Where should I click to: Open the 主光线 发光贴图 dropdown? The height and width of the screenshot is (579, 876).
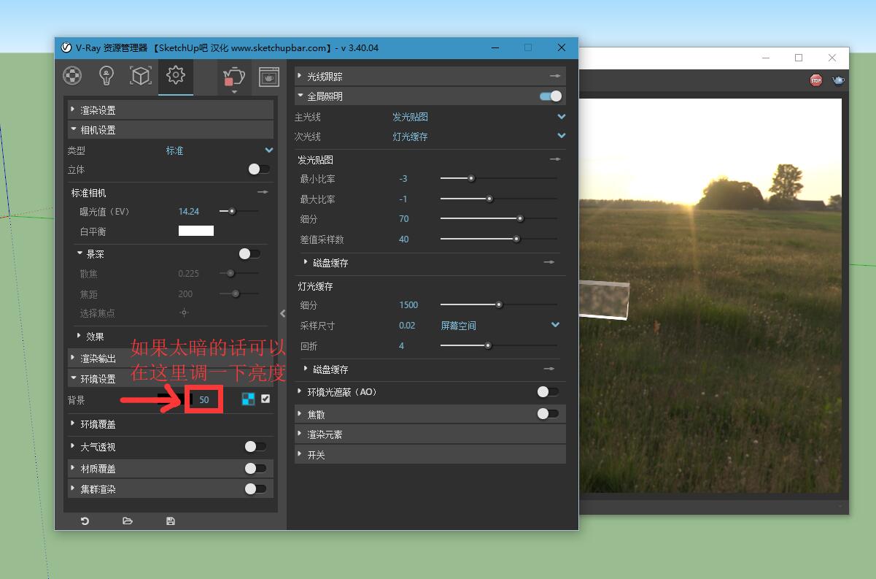click(561, 117)
